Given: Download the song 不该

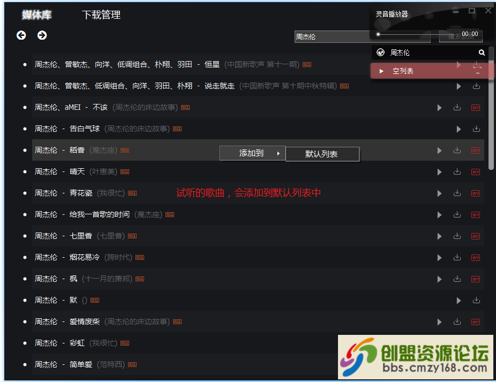Looking at the screenshot, I should tap(457, 107).
